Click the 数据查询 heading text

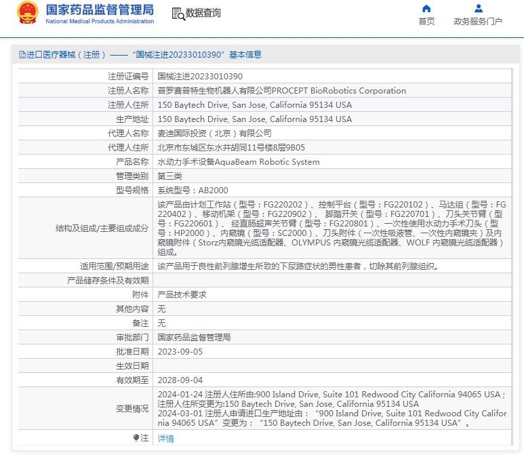click(203, 13)
